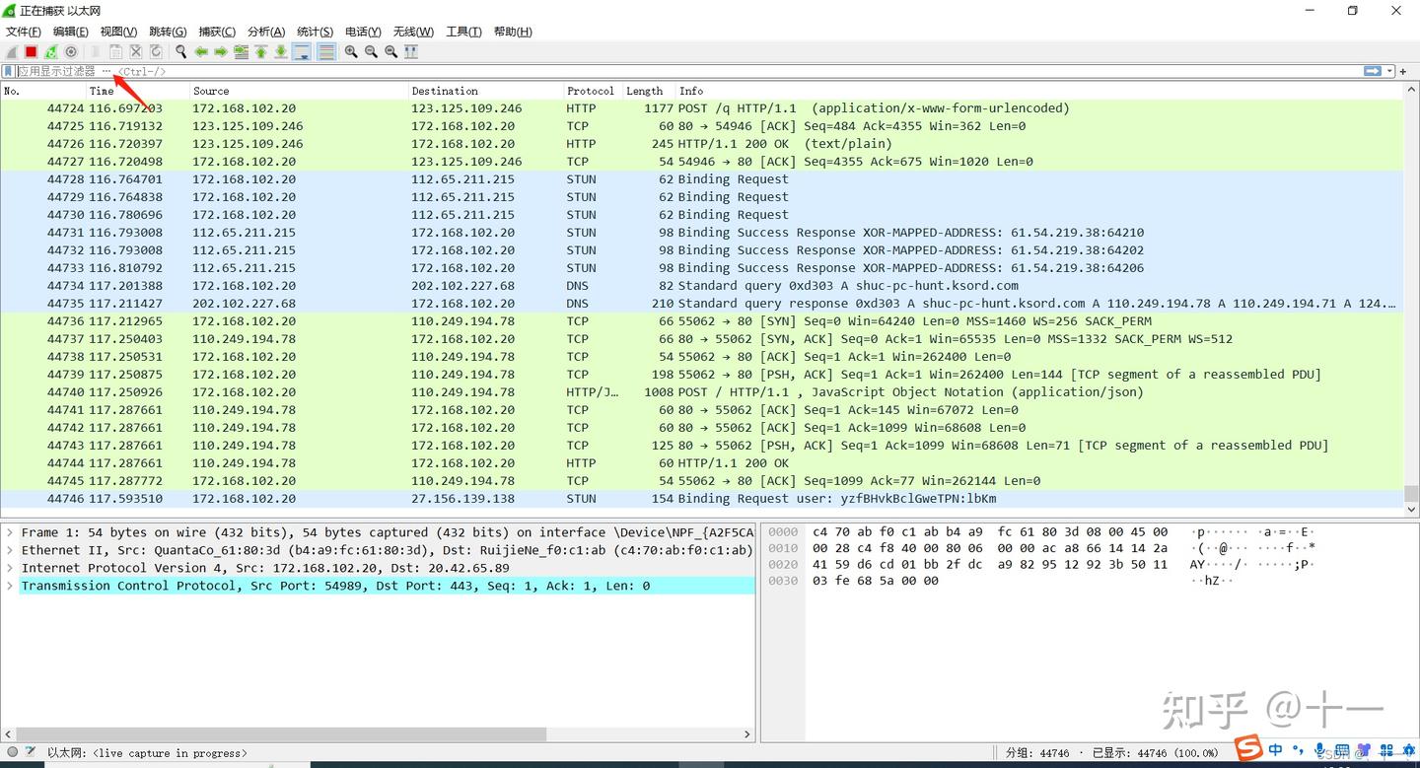Click inside the display filter input field
The image size is (1420, 768).
(x=197, y=71)
